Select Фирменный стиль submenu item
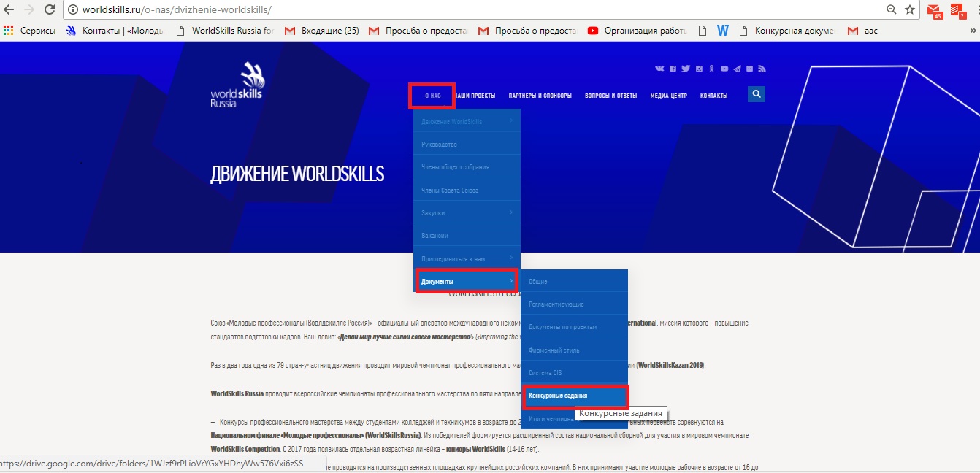 click(x=574, y=350)
